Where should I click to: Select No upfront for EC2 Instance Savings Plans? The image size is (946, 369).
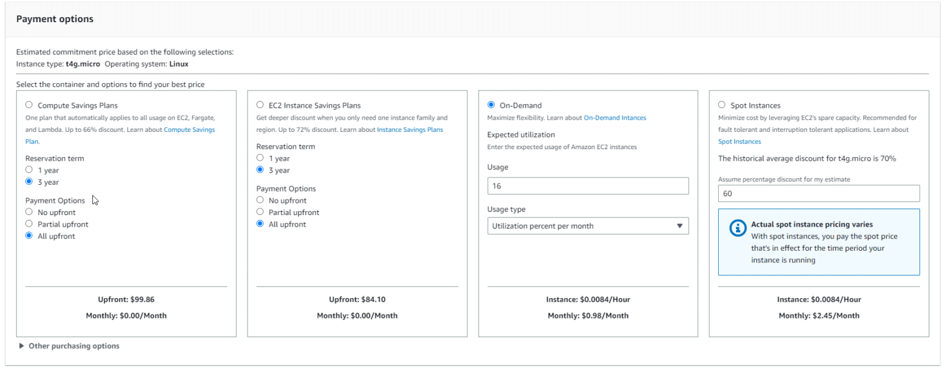[x=260, y=200]
